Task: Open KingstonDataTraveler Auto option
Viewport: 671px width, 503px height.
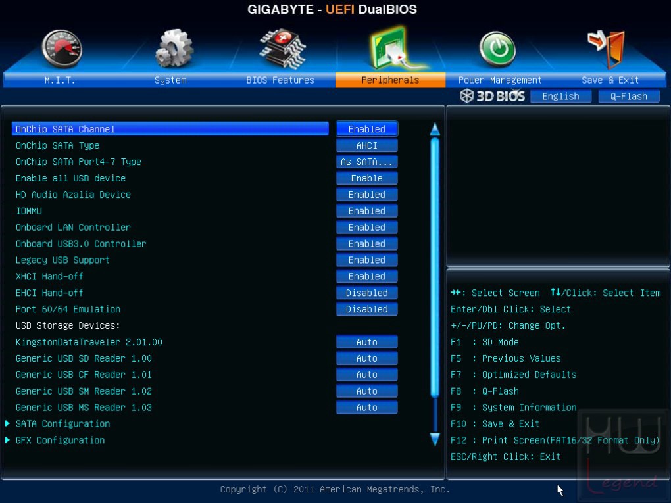Action: 366,342
